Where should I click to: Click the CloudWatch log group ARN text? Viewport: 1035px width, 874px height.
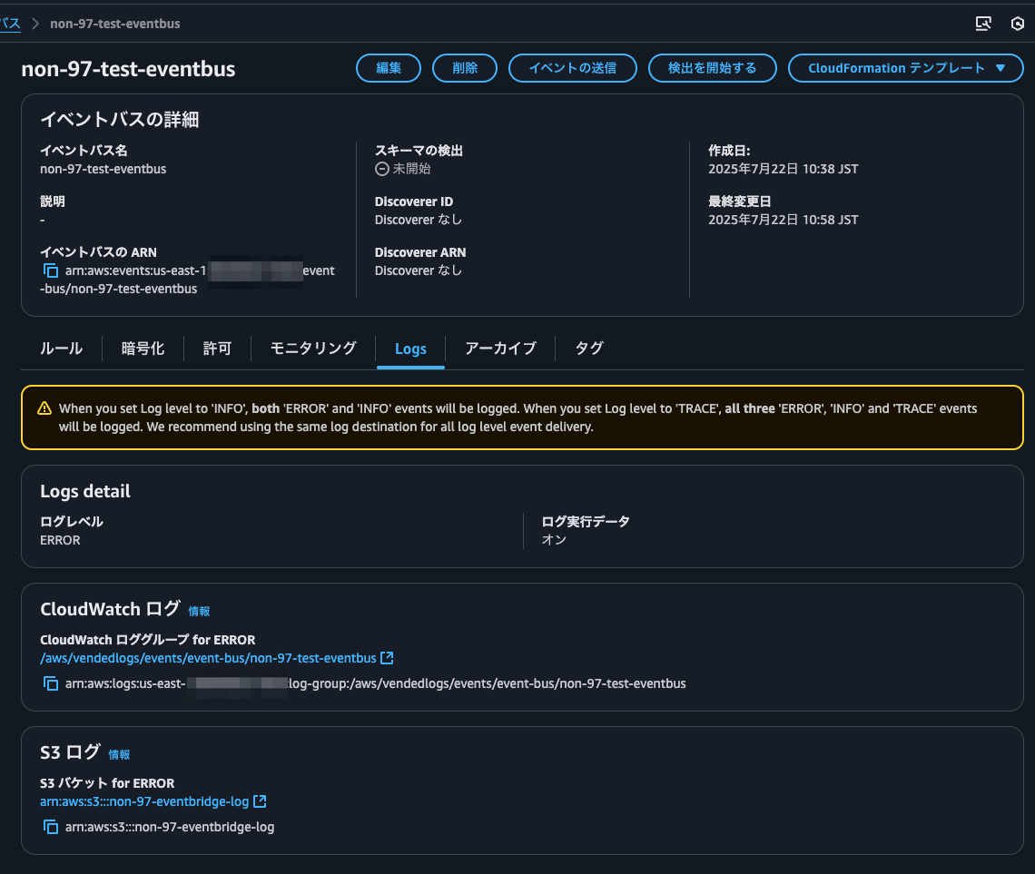point(375,683)
